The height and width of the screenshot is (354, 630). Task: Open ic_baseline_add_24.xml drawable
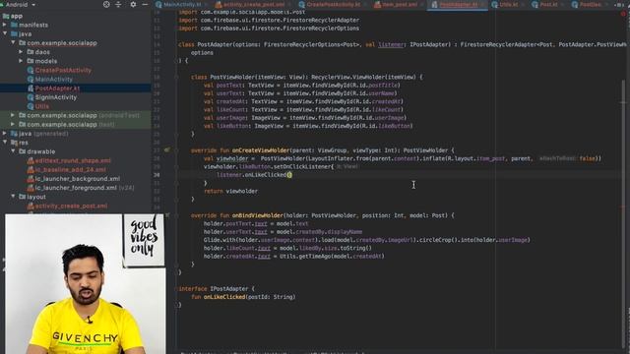70,170
